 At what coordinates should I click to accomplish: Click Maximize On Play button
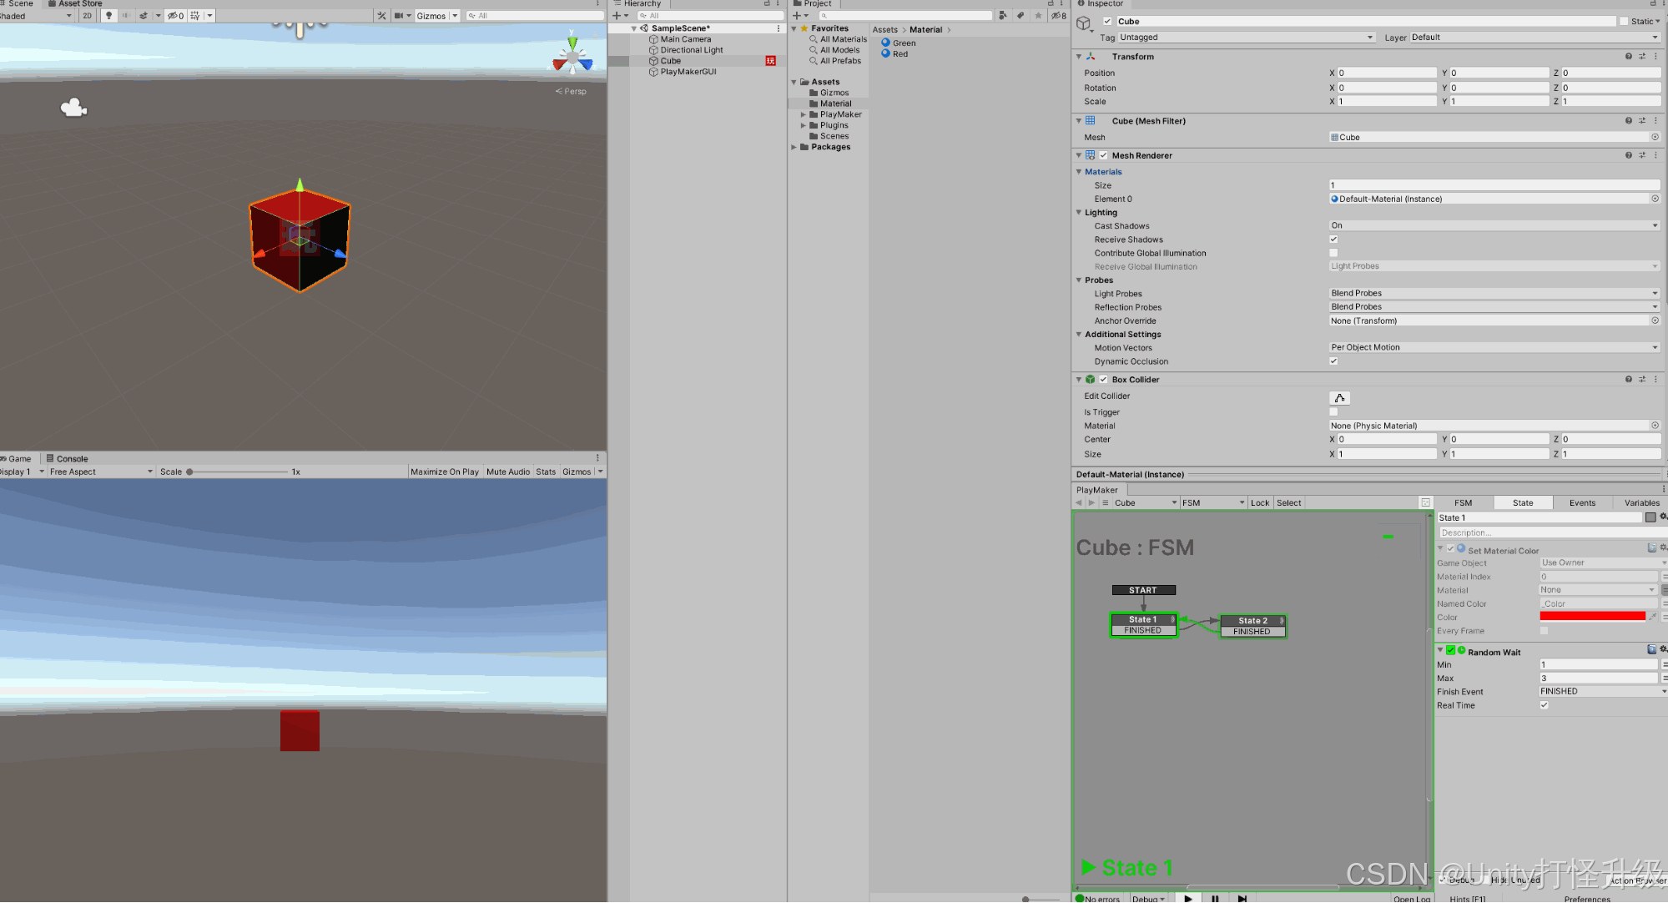(444, 472)
